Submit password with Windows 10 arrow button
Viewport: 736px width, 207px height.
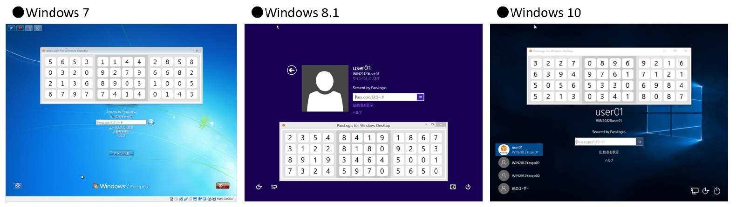(640, 142)
